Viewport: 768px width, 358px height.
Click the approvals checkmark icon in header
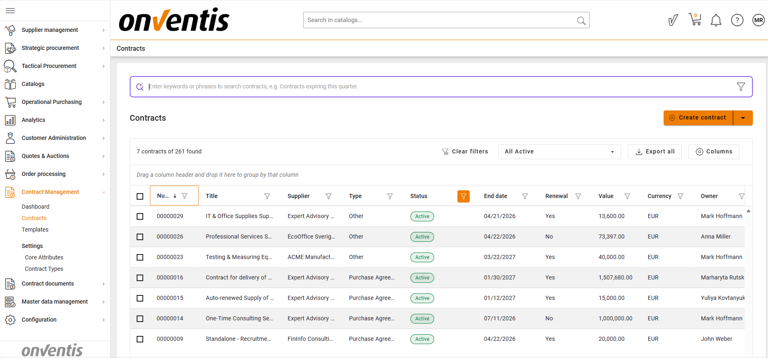coord(673,20)
